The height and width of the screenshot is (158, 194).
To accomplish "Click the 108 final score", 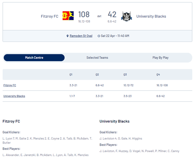I will [x=84, y=14].
